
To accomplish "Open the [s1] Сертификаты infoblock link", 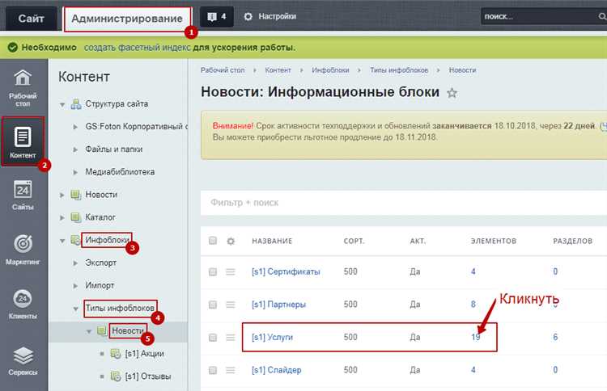I will coord(286,272).
